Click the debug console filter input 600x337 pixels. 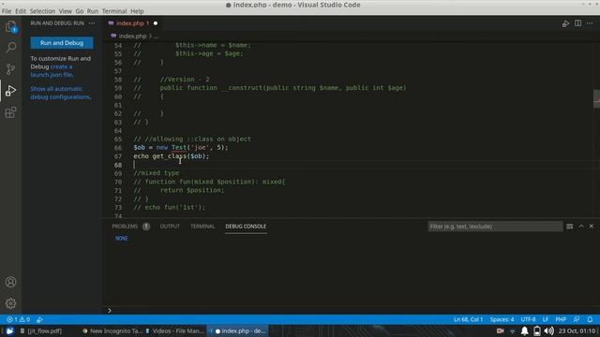click(495, 227)
